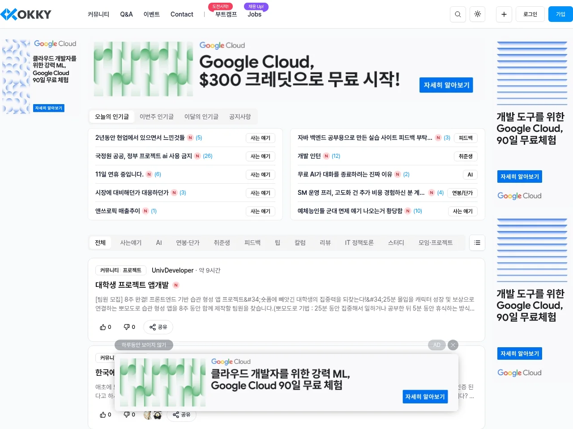Filter by 연봉·단가 category tab

coord(188,243)
